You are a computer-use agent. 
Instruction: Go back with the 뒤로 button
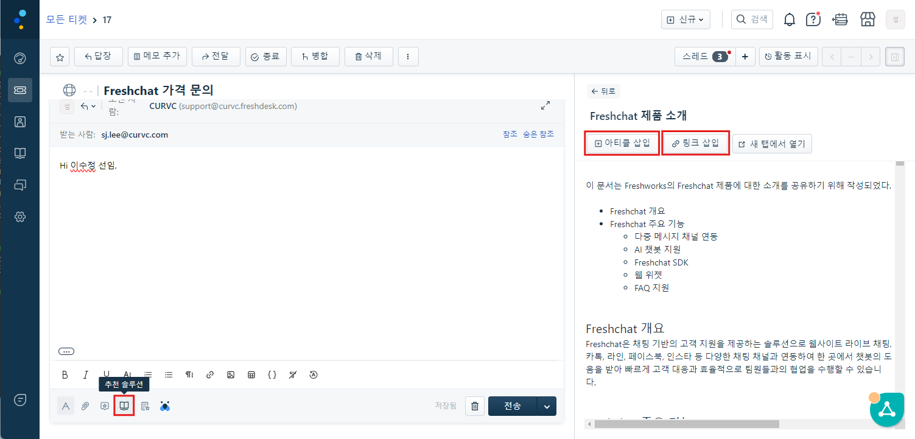603,91
